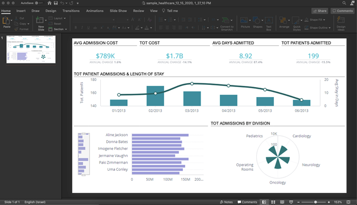
Task: Insert a New Slide
Action: click(40, 20)
